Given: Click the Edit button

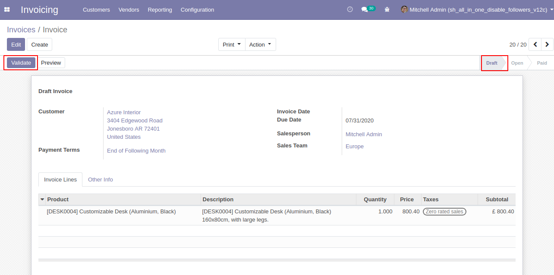Looking at the screenshot, I should (16, 44).
